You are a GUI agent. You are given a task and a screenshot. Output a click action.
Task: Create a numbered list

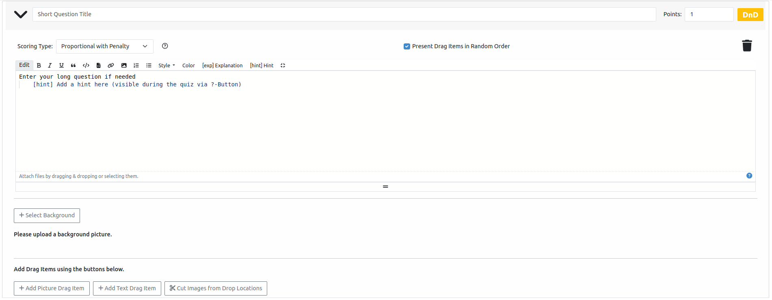(136, 65)
